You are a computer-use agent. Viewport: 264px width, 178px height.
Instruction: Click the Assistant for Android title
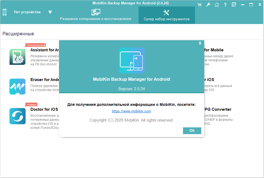point(44,50)
